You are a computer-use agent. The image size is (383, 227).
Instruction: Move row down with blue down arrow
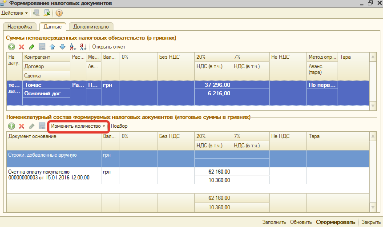(62, 47)
